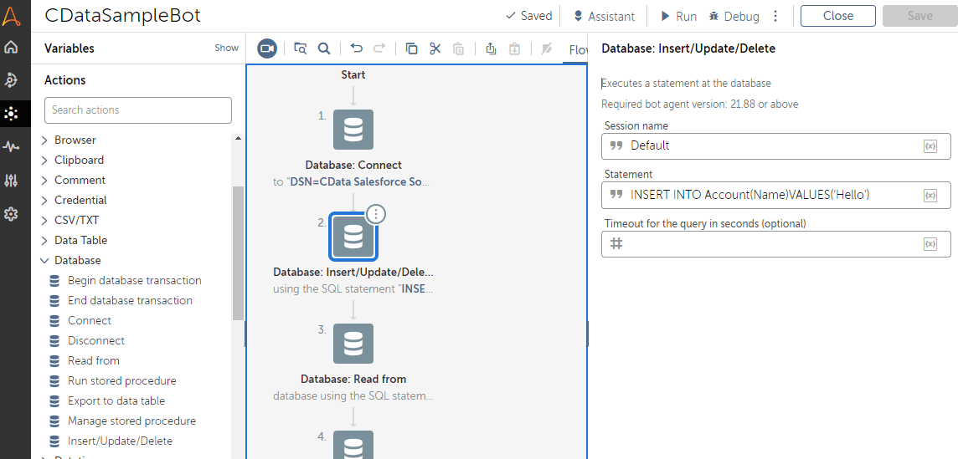The height and width of the screenshot is (459, 958).
Task: Open the Home icon in left sidebar
Action: (12, 47)
